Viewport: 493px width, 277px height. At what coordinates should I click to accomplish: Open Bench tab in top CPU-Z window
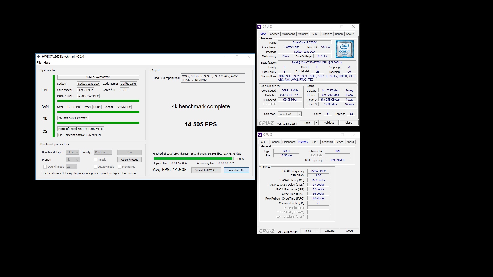pos(339,34)
